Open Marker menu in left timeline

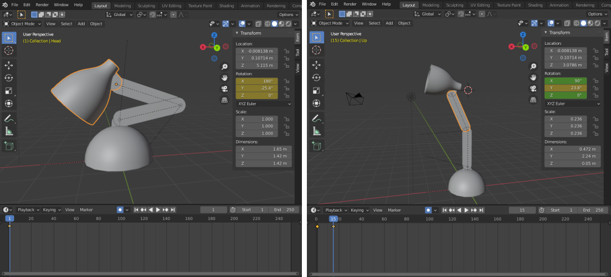[86, 209]
